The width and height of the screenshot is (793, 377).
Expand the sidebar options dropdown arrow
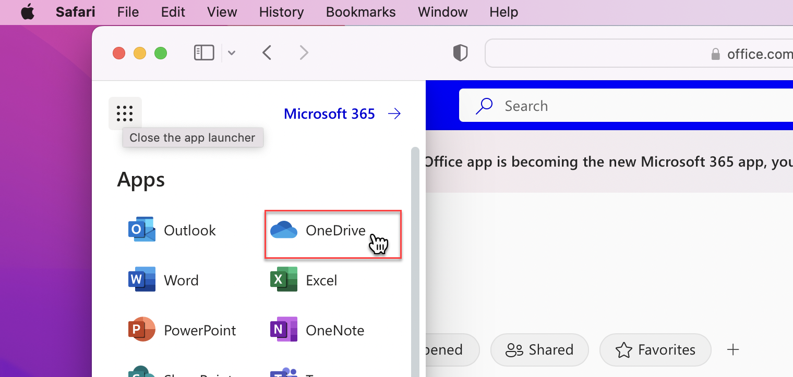tap(232, 53)
